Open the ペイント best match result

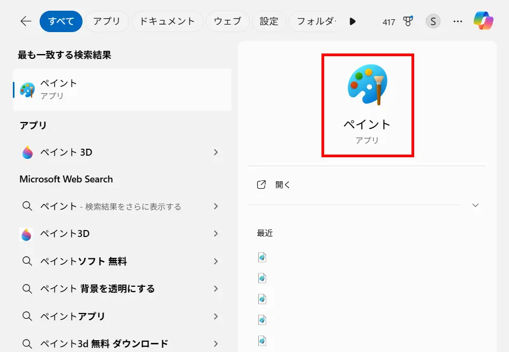(122, 90)
